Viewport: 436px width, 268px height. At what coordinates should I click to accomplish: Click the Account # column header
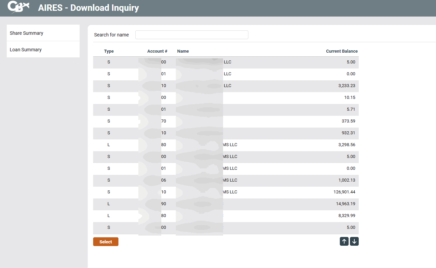[157, 51]
